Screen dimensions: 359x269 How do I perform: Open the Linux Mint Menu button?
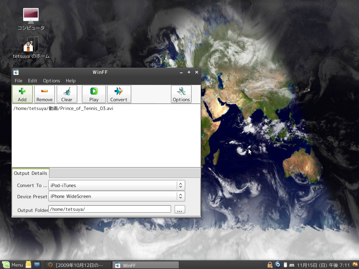click(13, 265)
